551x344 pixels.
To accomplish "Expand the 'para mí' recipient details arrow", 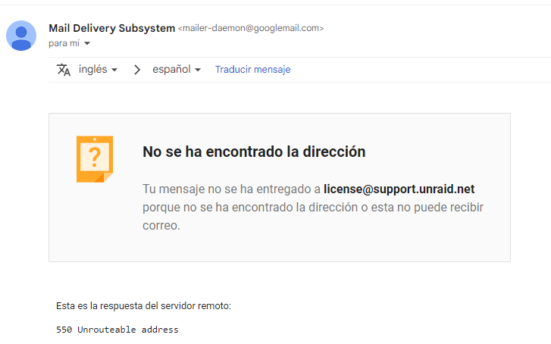I will point(87,44).
